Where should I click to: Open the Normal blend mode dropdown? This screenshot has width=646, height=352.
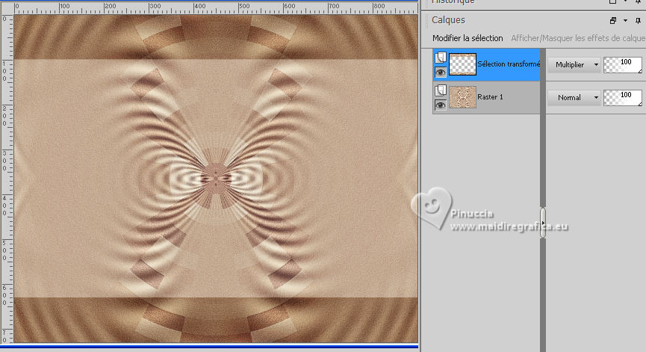pyautogui.click(x=574, y=98)
